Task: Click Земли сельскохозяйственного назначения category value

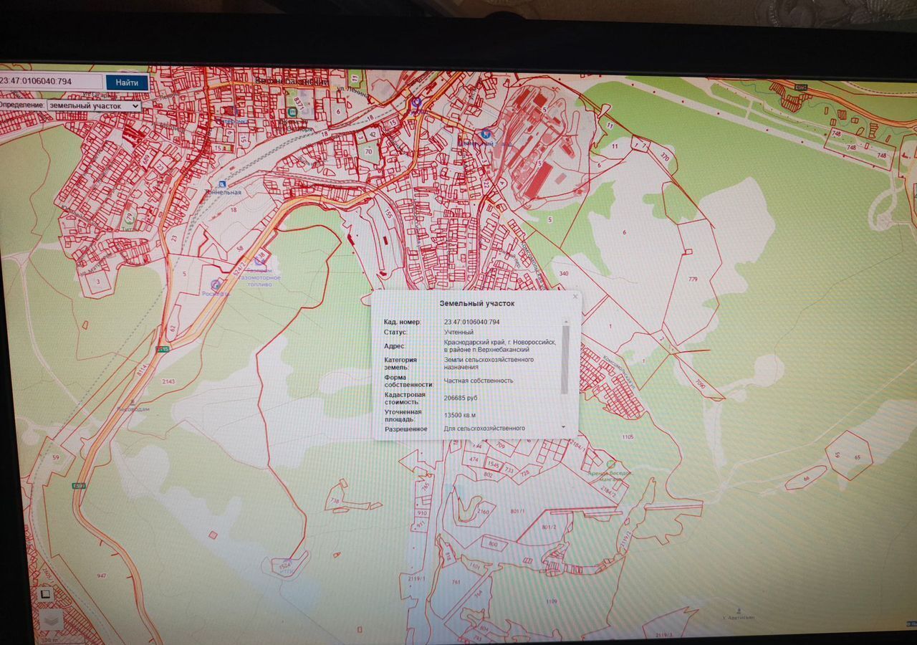Action: pos(489,363)
